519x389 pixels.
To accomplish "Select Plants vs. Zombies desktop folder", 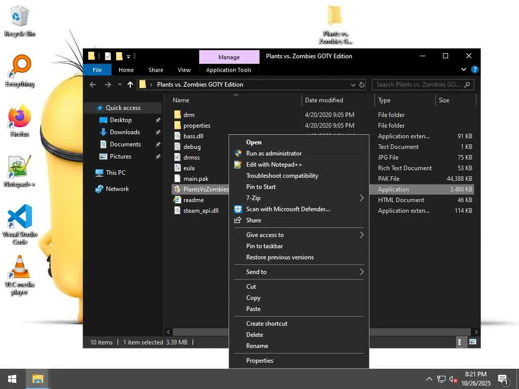I will 335,25.
